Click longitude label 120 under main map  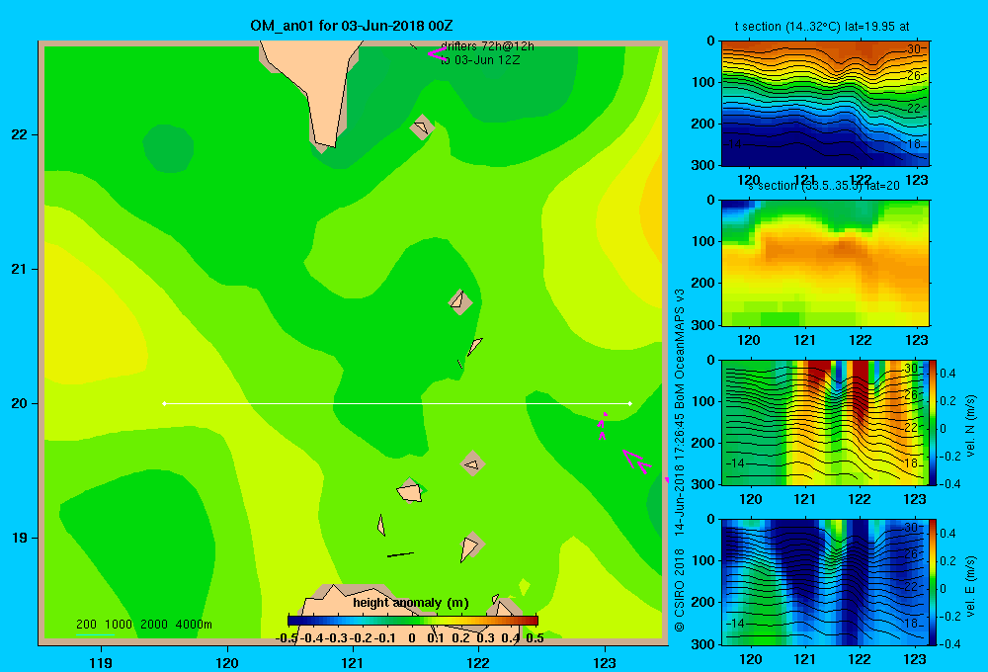(227, 662)
